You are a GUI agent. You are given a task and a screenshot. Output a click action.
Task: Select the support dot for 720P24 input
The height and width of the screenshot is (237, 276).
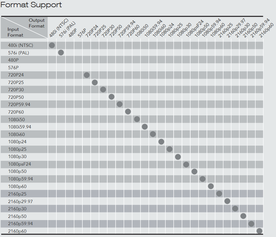point(87,75)
